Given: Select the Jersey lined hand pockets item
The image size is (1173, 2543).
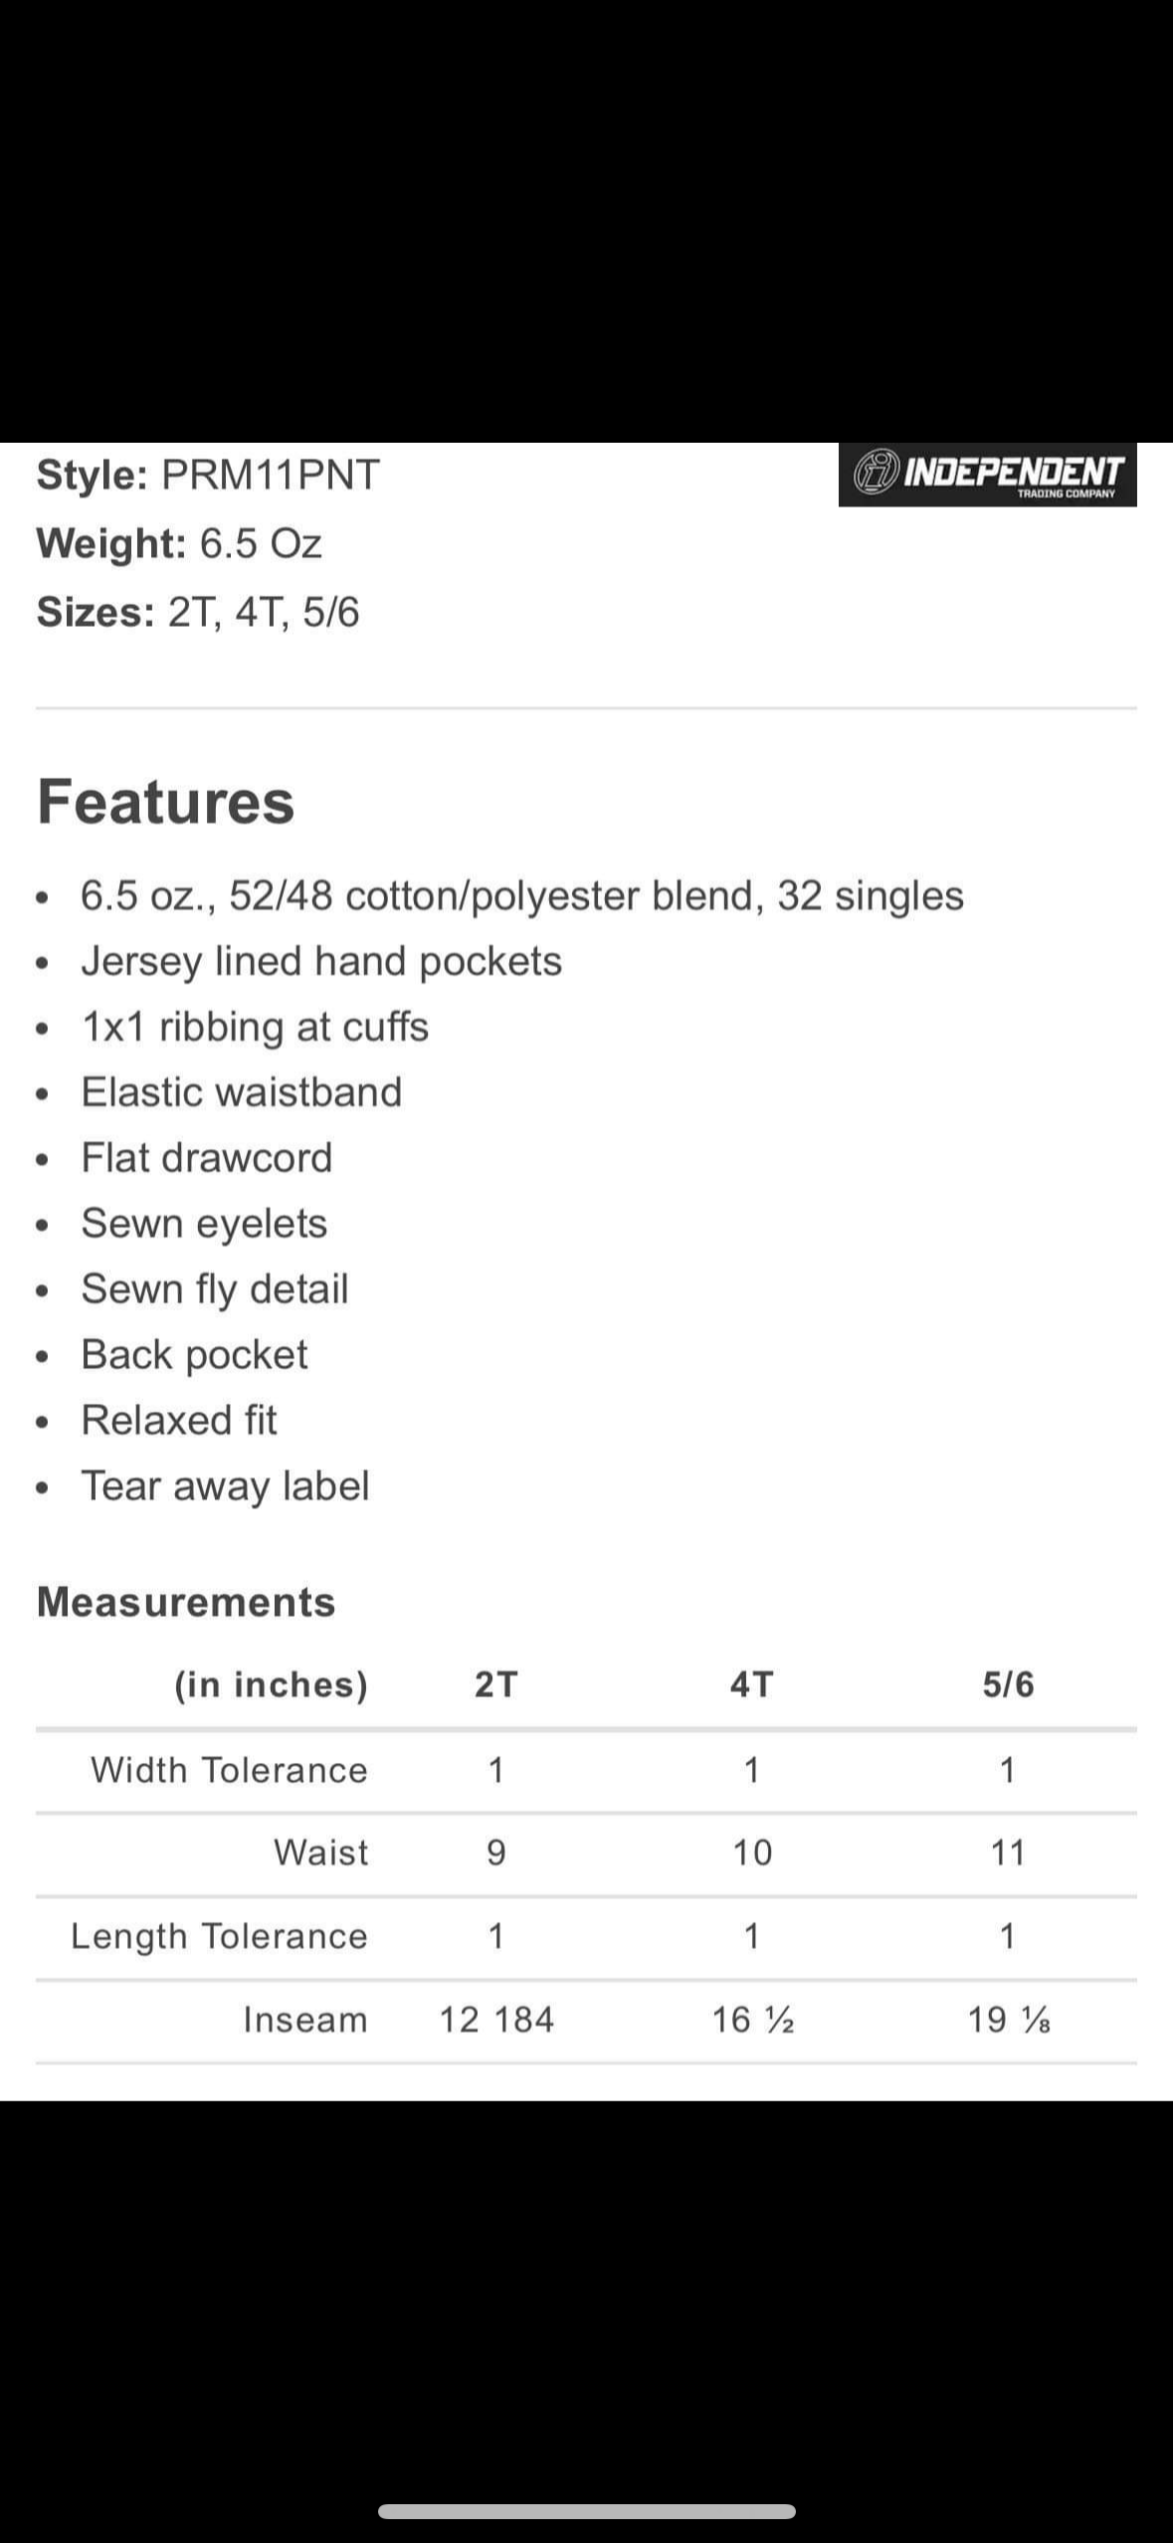Looking at the screenshot, I should pyautogui.click(x=321, y=961).
